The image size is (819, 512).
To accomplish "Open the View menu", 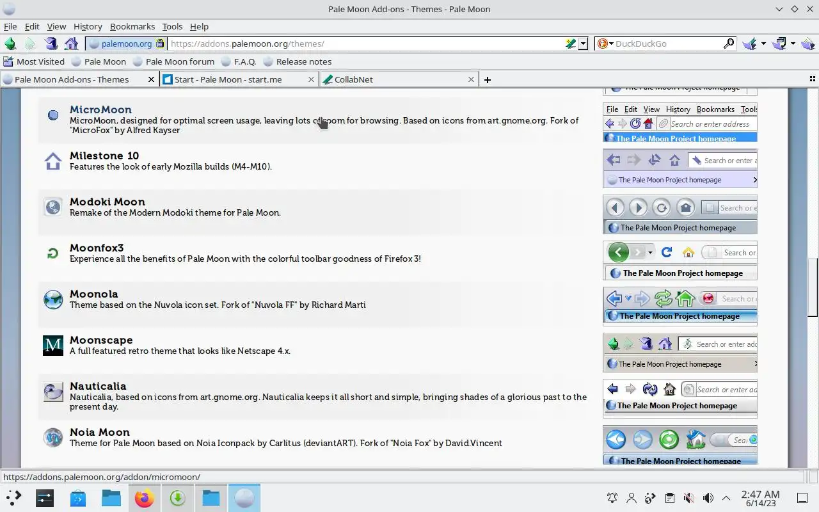I will 56,26.
